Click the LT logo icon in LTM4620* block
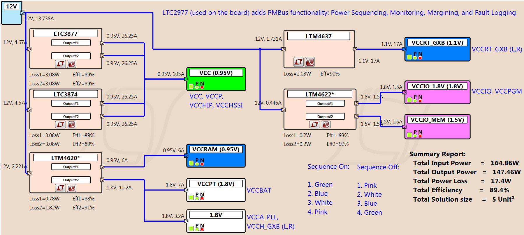Screen dimensions: 524x235 coord(60,188)
